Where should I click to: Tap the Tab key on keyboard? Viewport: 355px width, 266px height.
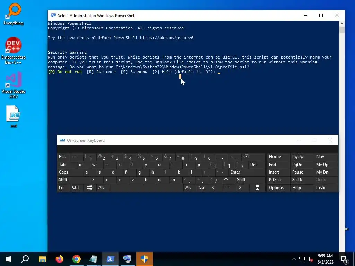[67, 165]
